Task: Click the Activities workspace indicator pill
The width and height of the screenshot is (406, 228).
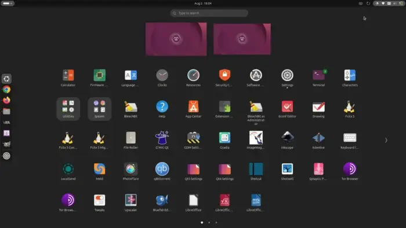Action: tap(8, 3)
